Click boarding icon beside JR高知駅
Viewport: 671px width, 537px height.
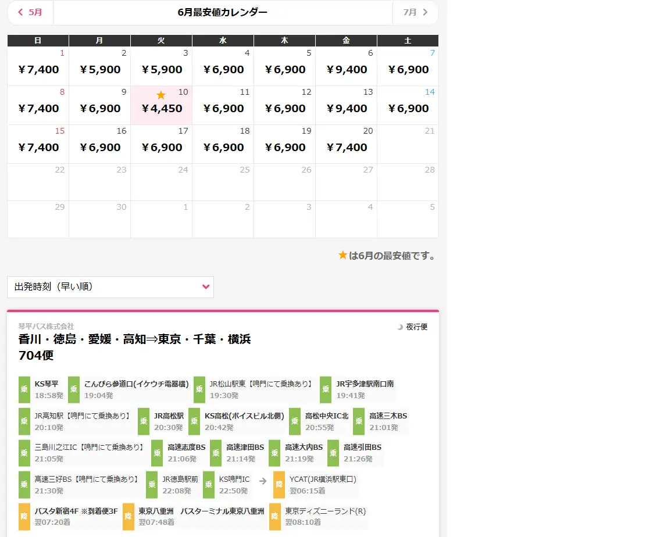coord(24,421)
